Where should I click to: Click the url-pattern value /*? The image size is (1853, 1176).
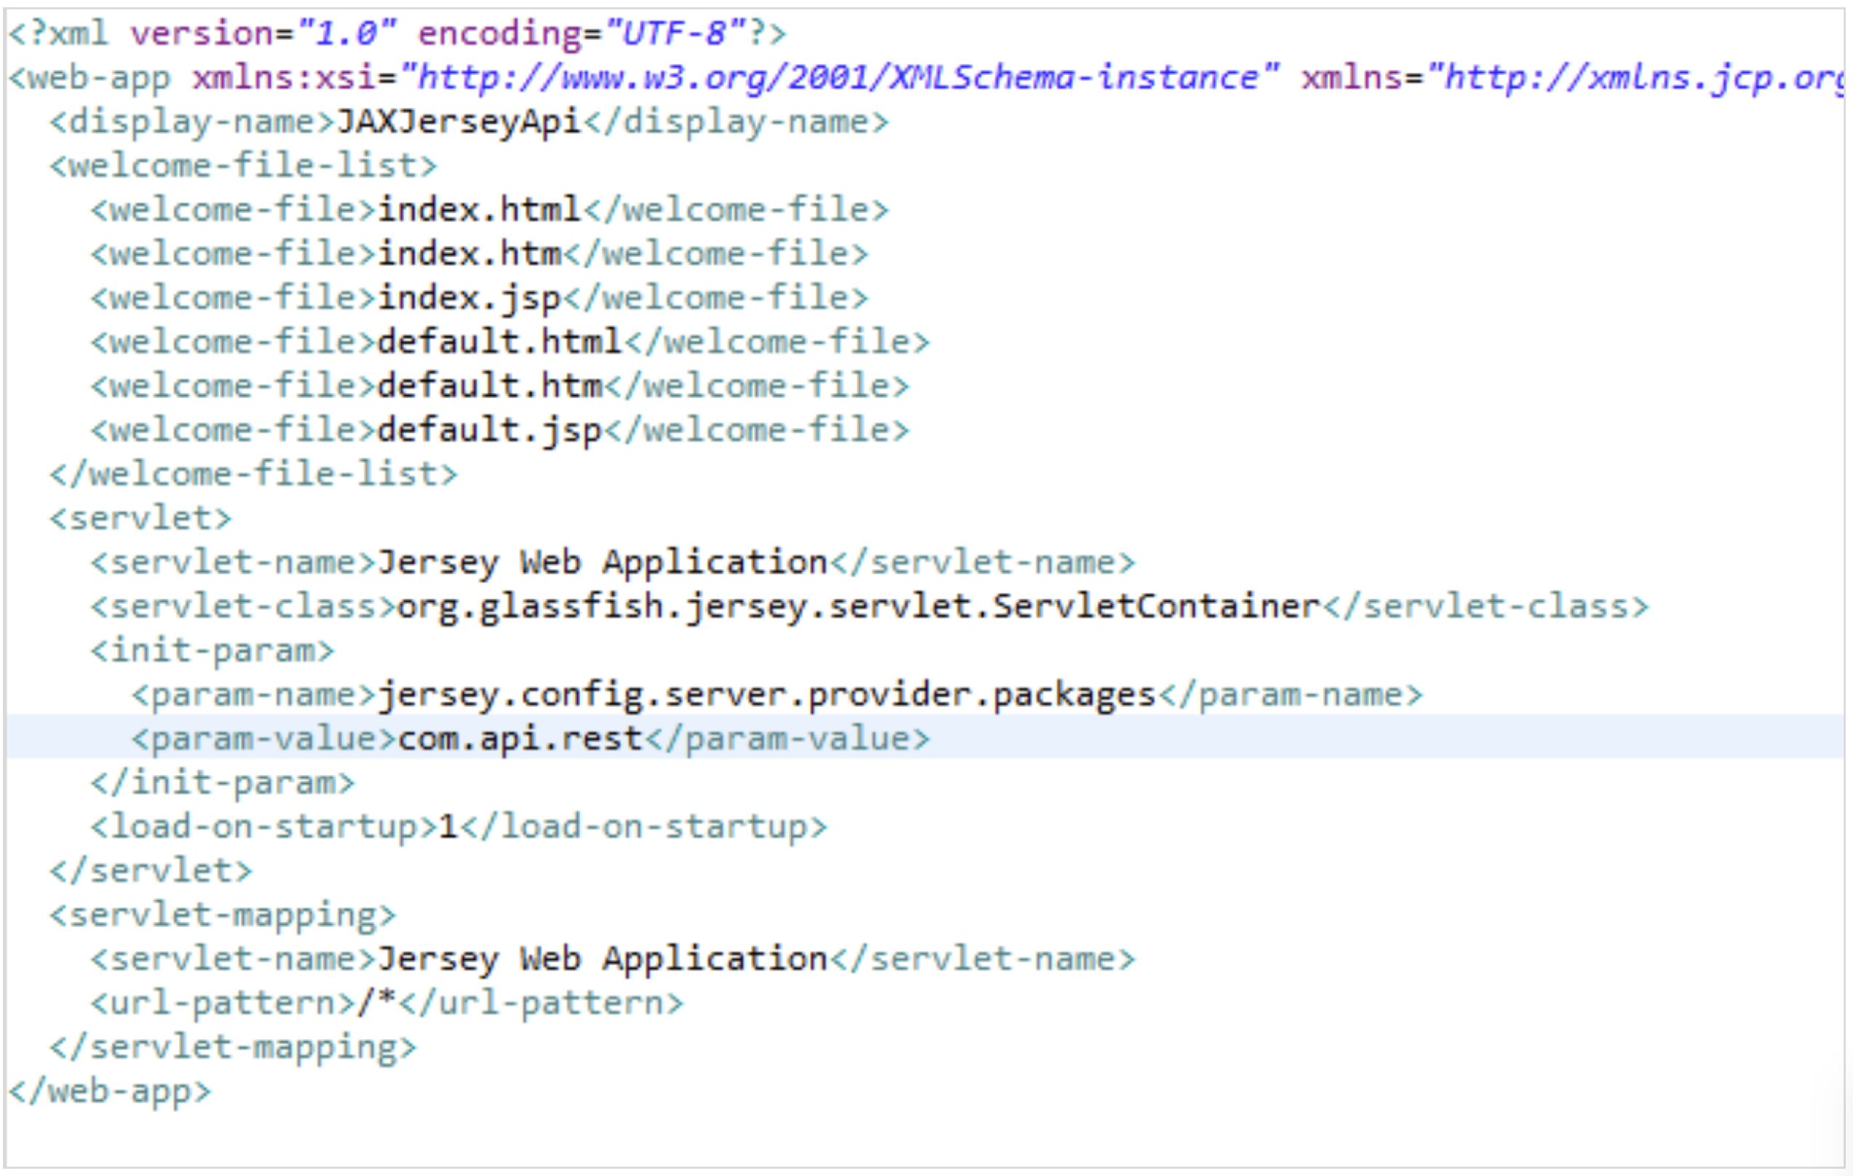tap(377, 1003)
